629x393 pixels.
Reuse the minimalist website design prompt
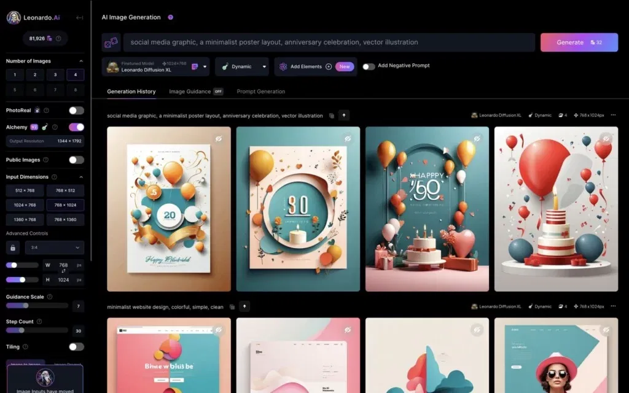(x=244, y=306)
